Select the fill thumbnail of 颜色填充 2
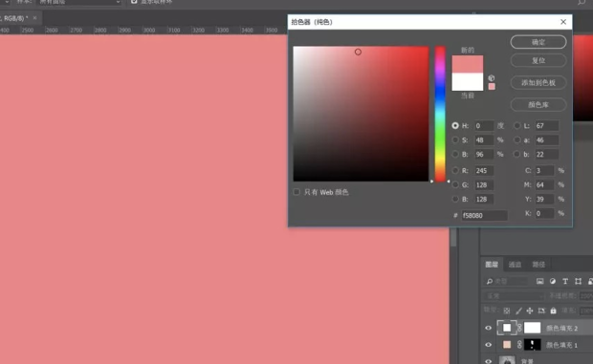This screenshot has width=593, height=364. [x=507, y=328]
